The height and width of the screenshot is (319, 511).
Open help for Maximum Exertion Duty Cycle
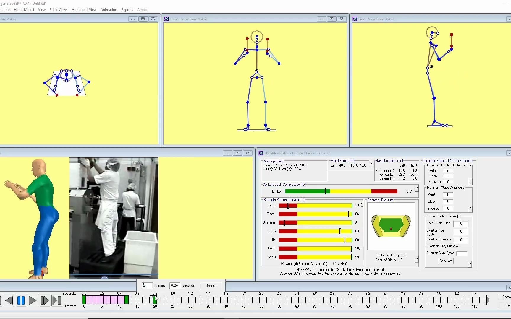(470, 182)
